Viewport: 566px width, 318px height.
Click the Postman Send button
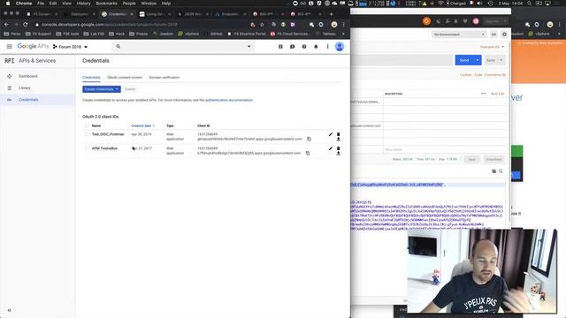click(x=464, y=60)
